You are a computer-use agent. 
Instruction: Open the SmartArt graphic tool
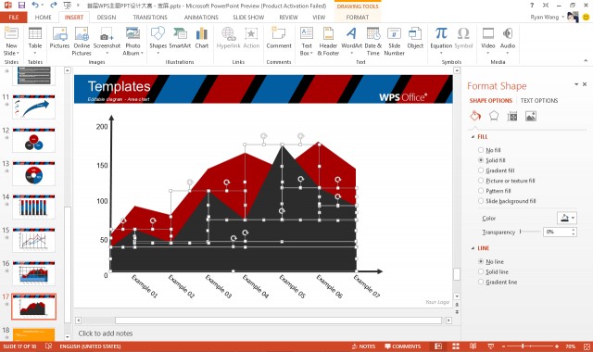[180, 38]
